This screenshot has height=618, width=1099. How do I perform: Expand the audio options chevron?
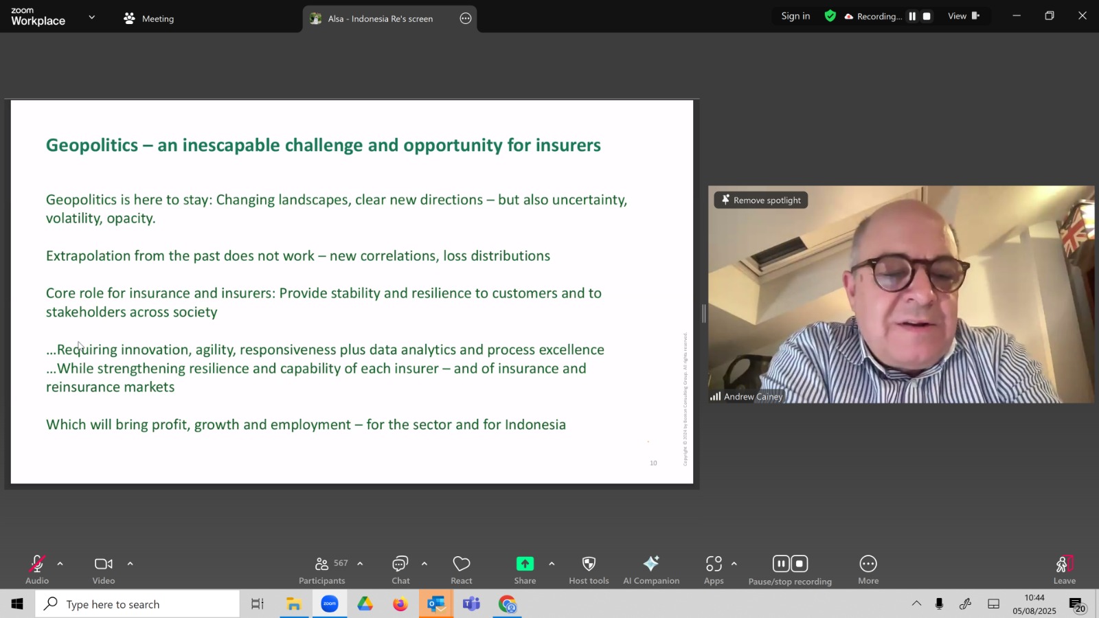pos(60,564)
